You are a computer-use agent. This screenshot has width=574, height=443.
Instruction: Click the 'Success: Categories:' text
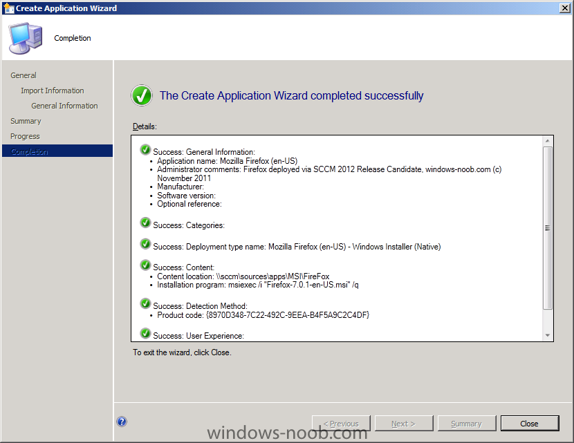(x=189, y=225)
